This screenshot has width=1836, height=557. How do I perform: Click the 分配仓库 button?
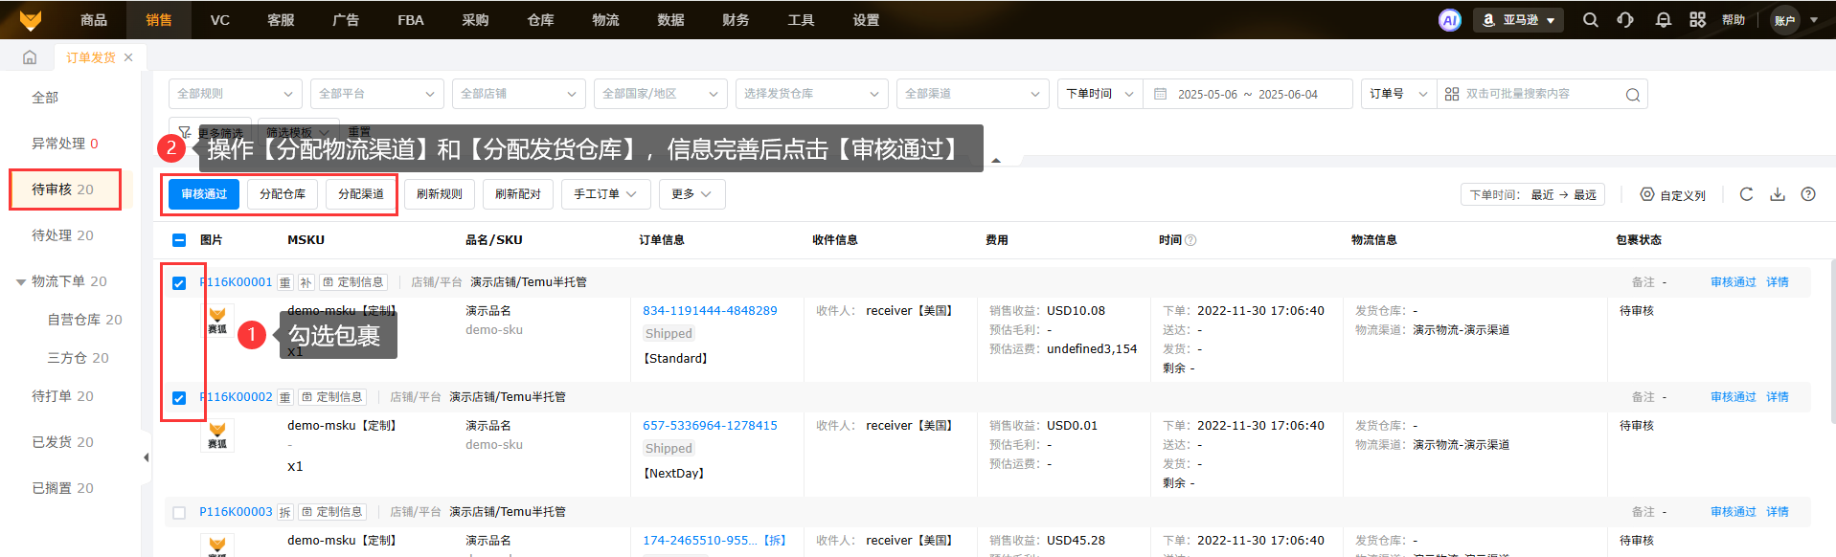coord(283,194)
